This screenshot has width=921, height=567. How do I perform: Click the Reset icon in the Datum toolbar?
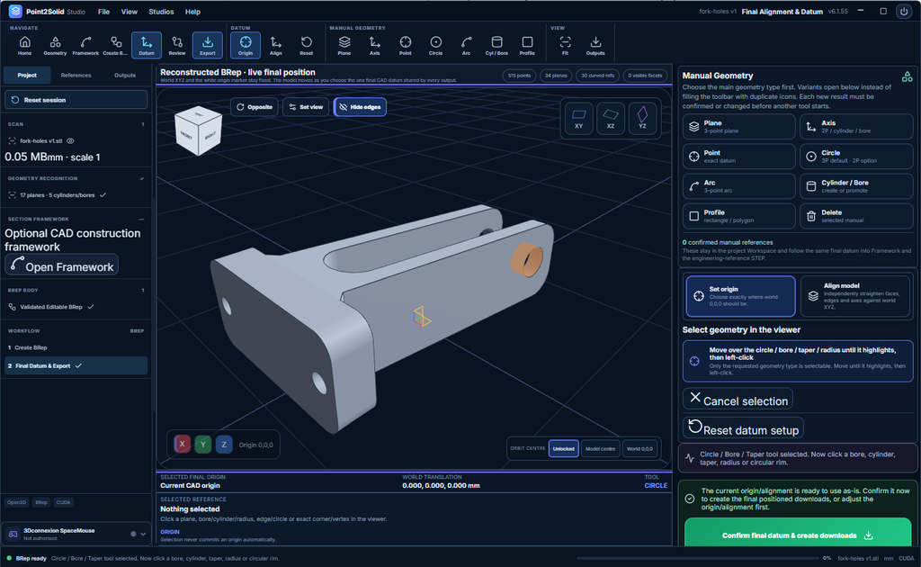(x=307, y=45)
